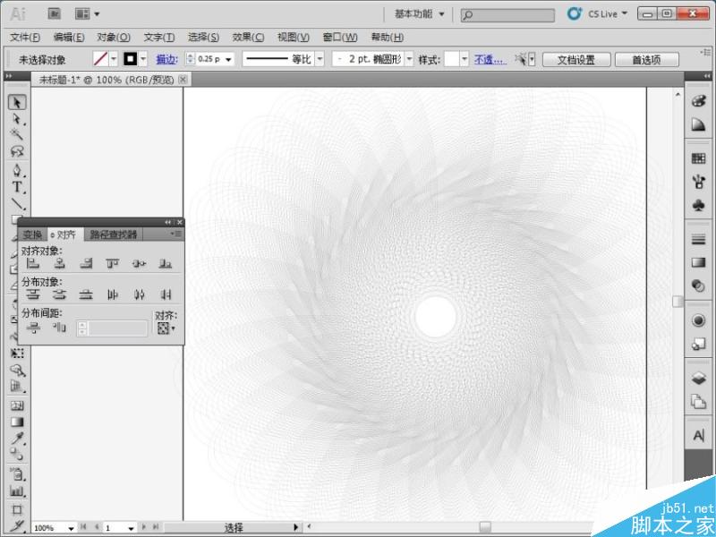Screen dimensions: 716x537
Task: Select the Direct Selection tool
Action: (x=17, y=119)
